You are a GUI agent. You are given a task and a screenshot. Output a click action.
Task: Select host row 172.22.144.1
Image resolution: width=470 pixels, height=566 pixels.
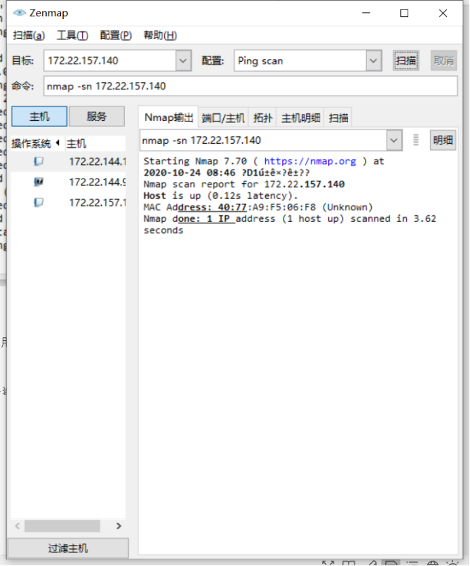(68, 161)
